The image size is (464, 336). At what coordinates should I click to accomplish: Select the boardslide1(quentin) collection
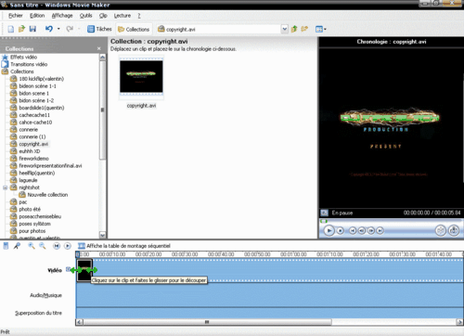[x=42, y=108]
